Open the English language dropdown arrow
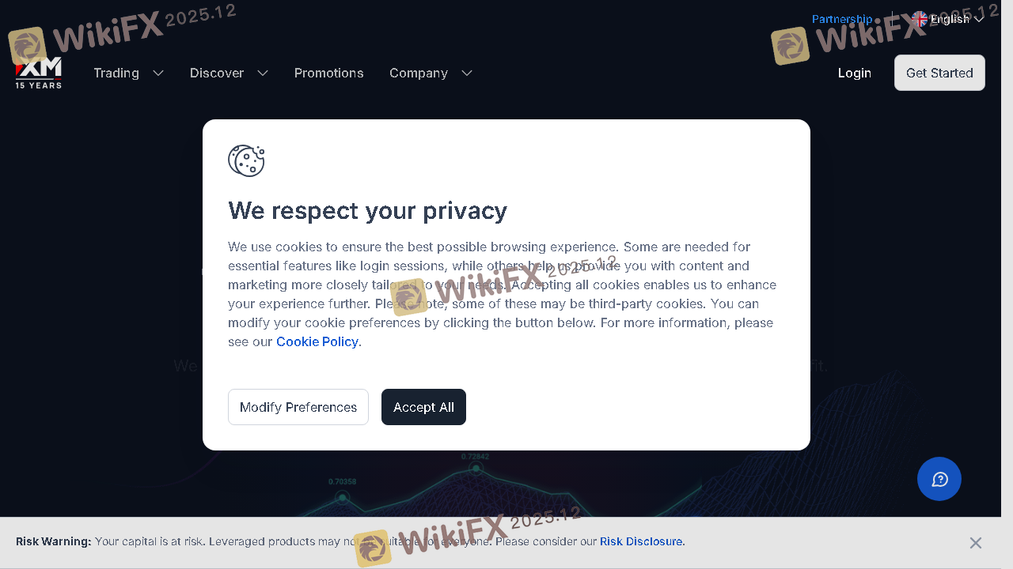 click(979, 19)
